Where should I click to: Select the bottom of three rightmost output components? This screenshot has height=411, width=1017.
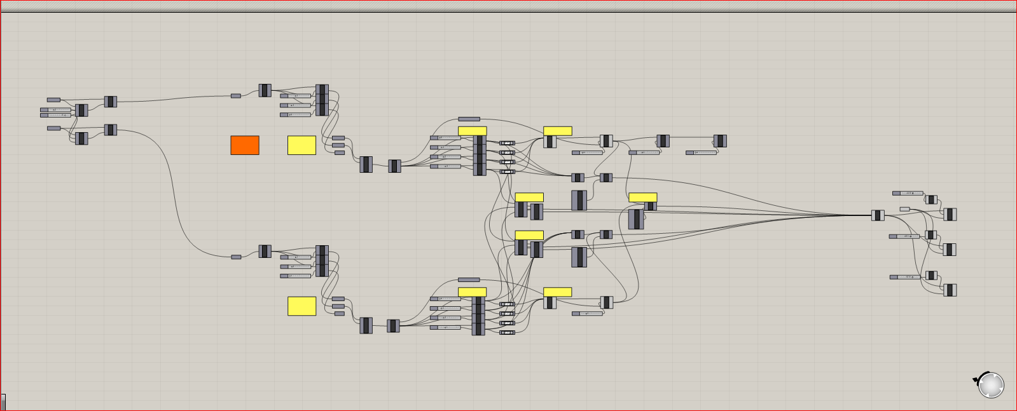tap(950, 290)
